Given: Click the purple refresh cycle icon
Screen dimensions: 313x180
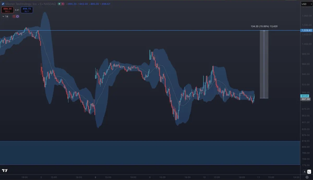Looking at the screenshot, I should [x=17, y=16].
